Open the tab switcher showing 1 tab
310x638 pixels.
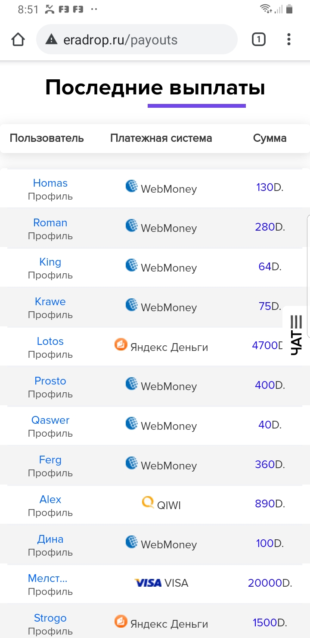258,40
